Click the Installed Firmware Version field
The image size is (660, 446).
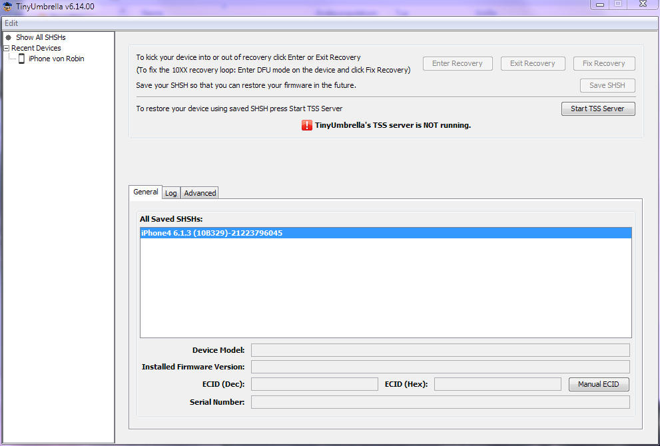click(x=440, y=367)
